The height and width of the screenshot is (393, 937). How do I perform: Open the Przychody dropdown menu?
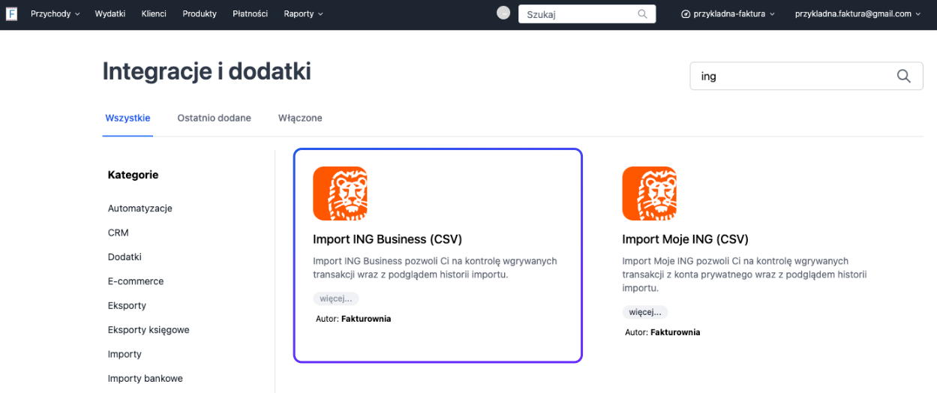click(x=55, y=13)
